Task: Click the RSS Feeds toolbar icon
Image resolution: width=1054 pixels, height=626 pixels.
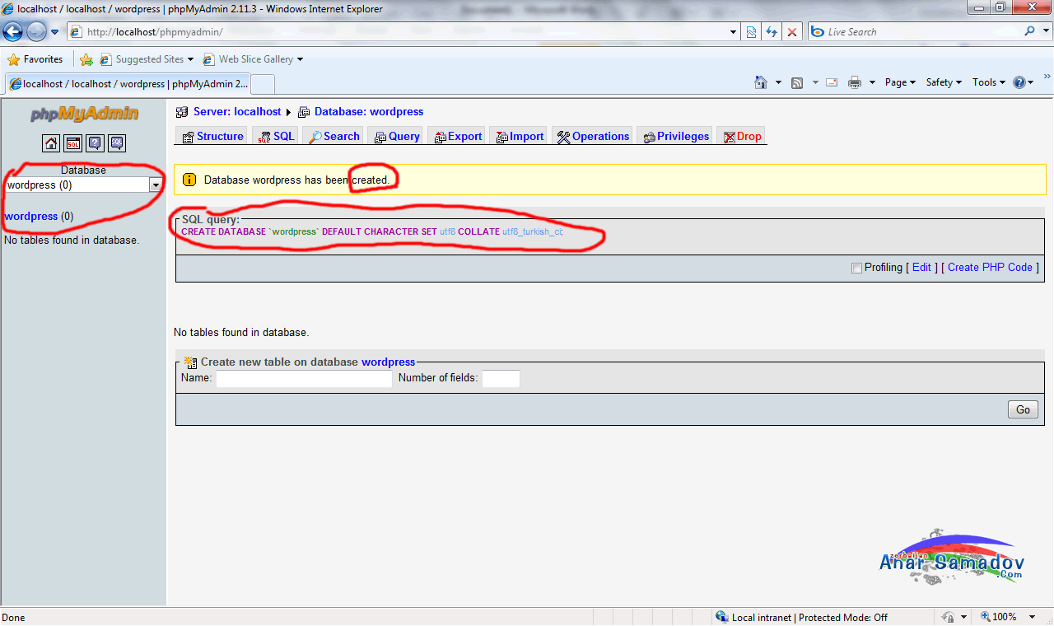Action: (x=797, y=82)
